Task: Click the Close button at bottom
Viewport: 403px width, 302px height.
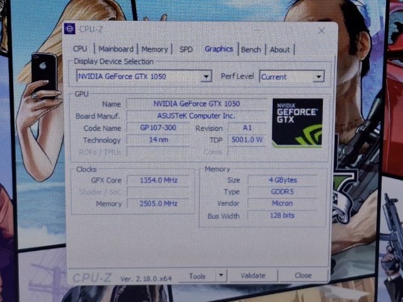Action: (304, 276)
